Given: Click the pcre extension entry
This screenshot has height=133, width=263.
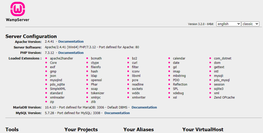Looking at the screenshot, I should [x=135, y=80].
